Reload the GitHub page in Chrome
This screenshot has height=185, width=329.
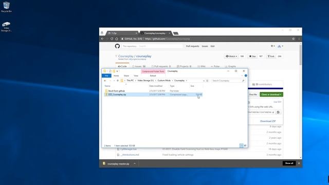tap(112, 39)
